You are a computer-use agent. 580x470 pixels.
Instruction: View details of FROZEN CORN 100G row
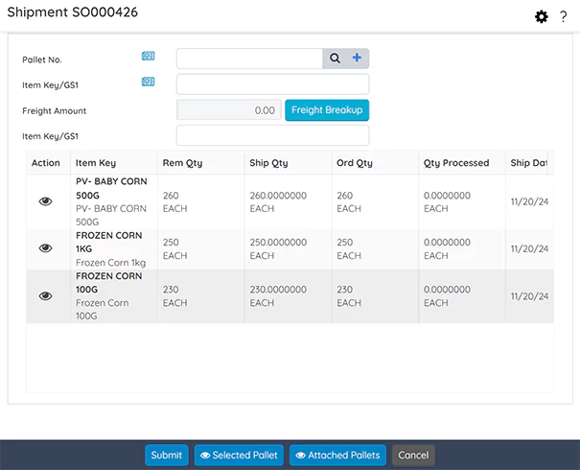tap(45, 296)
